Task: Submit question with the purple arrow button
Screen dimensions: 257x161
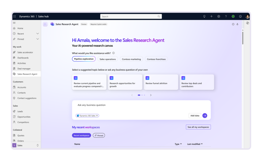Action: [205, 116]
